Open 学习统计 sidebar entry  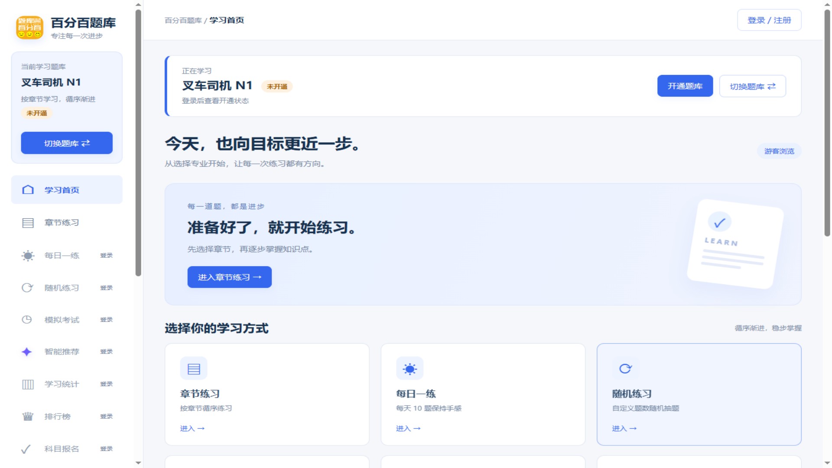(x=67, y=384)
